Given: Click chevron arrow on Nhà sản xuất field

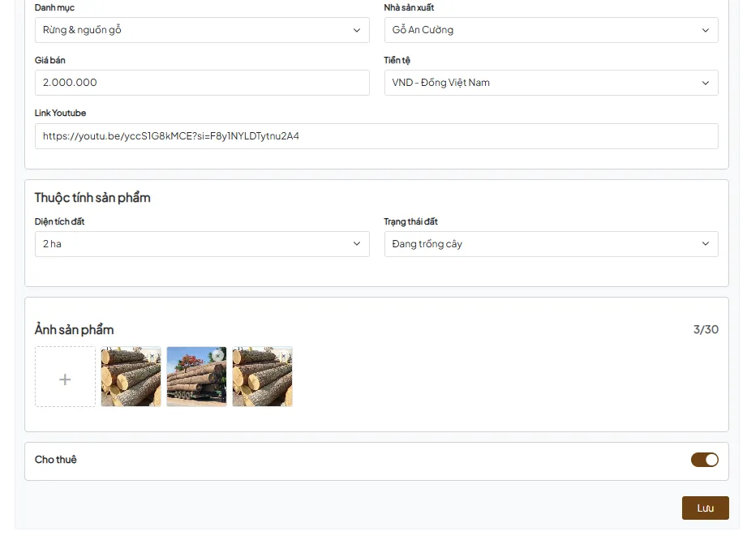Looking at the screenshot, I should 705,30.
